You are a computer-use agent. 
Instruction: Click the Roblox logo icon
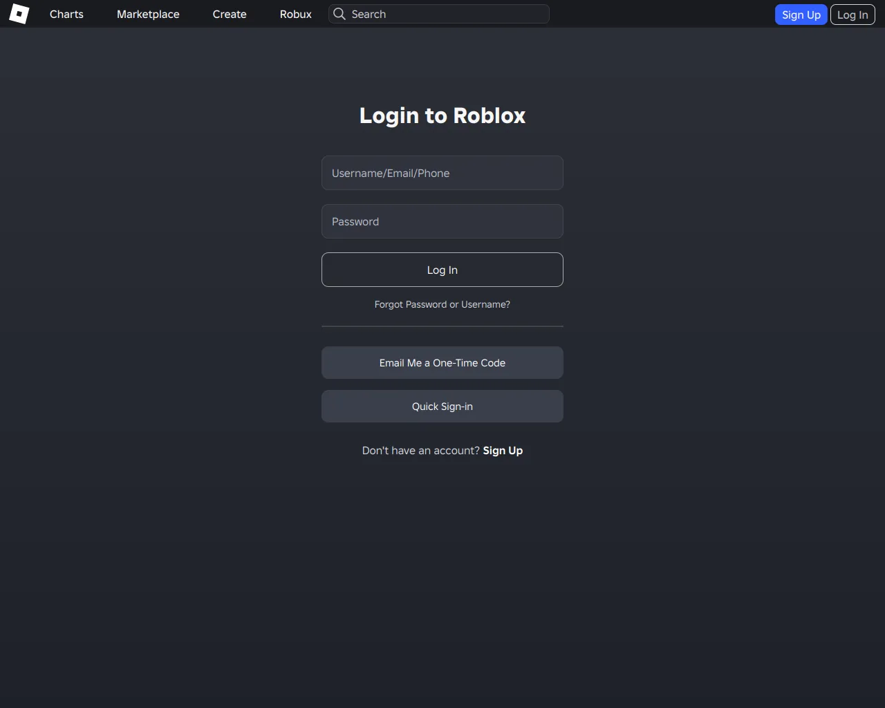pyautogui.click(x=19, y=14)
